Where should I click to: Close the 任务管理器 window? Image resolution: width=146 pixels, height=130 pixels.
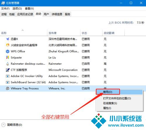141,3
